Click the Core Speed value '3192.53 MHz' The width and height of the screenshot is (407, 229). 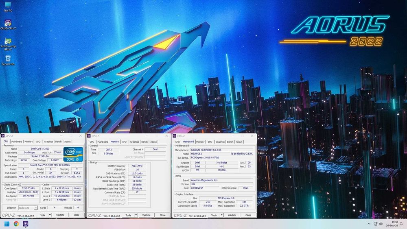[28, 188]
